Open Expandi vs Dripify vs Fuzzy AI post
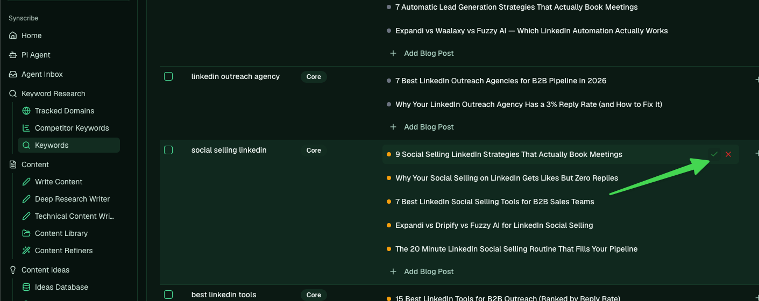 494,225
